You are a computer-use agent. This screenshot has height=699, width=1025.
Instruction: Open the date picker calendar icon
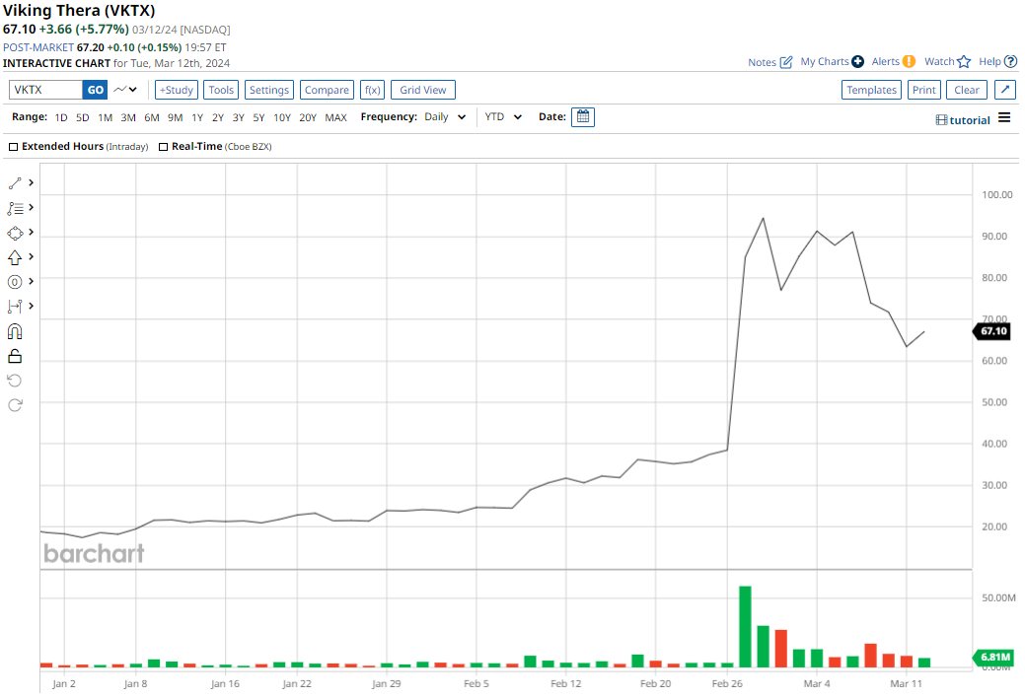(x=583, y=117)
